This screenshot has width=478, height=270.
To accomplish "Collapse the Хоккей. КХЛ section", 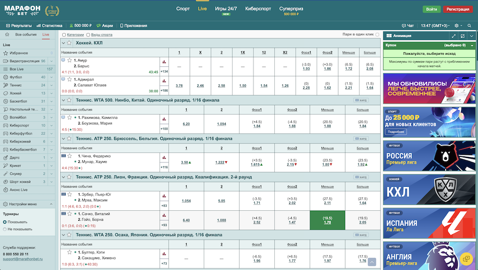I will point(63,43).
